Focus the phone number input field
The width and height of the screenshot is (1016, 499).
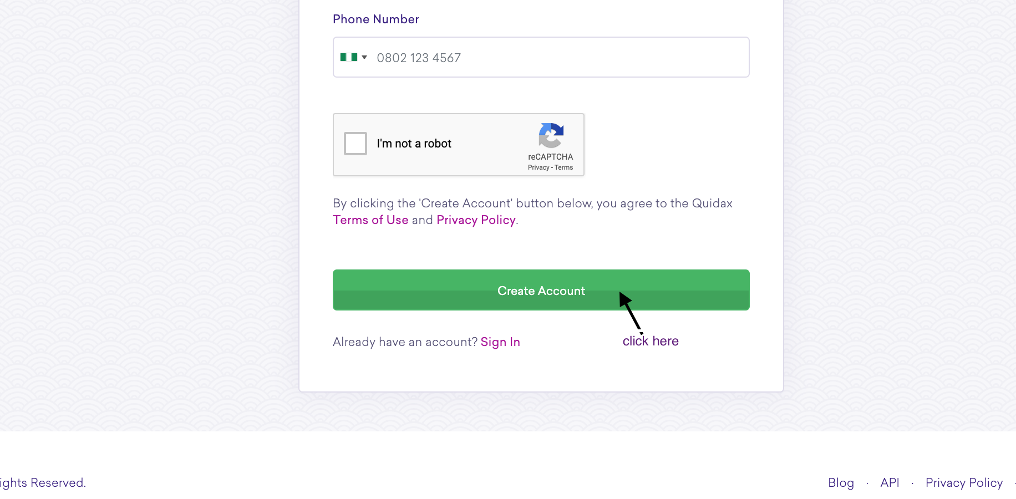pyautogui.click(x=541, y=57)
